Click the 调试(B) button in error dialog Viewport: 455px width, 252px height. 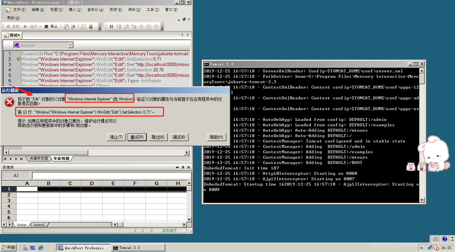click(x=179, y=137)
